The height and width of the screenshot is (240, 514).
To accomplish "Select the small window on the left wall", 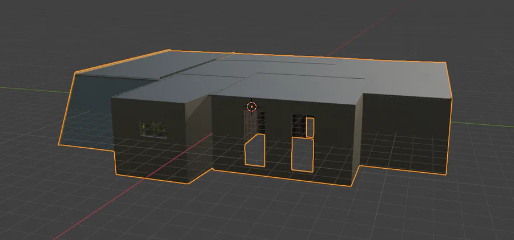I will [x=154, y=130].
